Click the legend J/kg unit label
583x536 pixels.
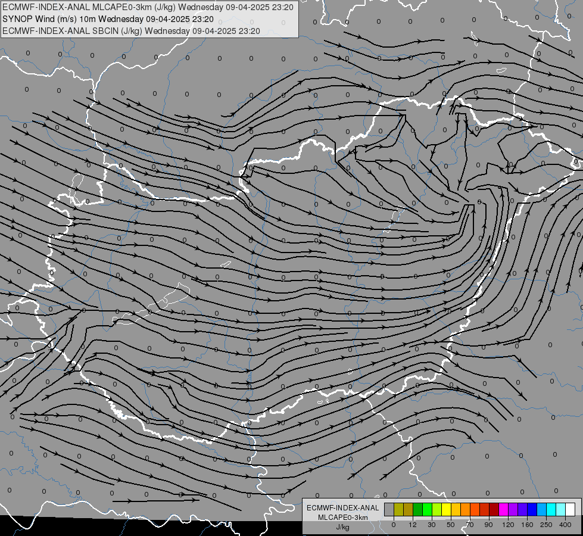coord(343,527)
